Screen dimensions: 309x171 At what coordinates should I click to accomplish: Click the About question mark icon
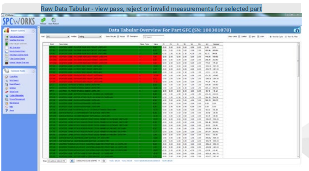coord(6,110)
